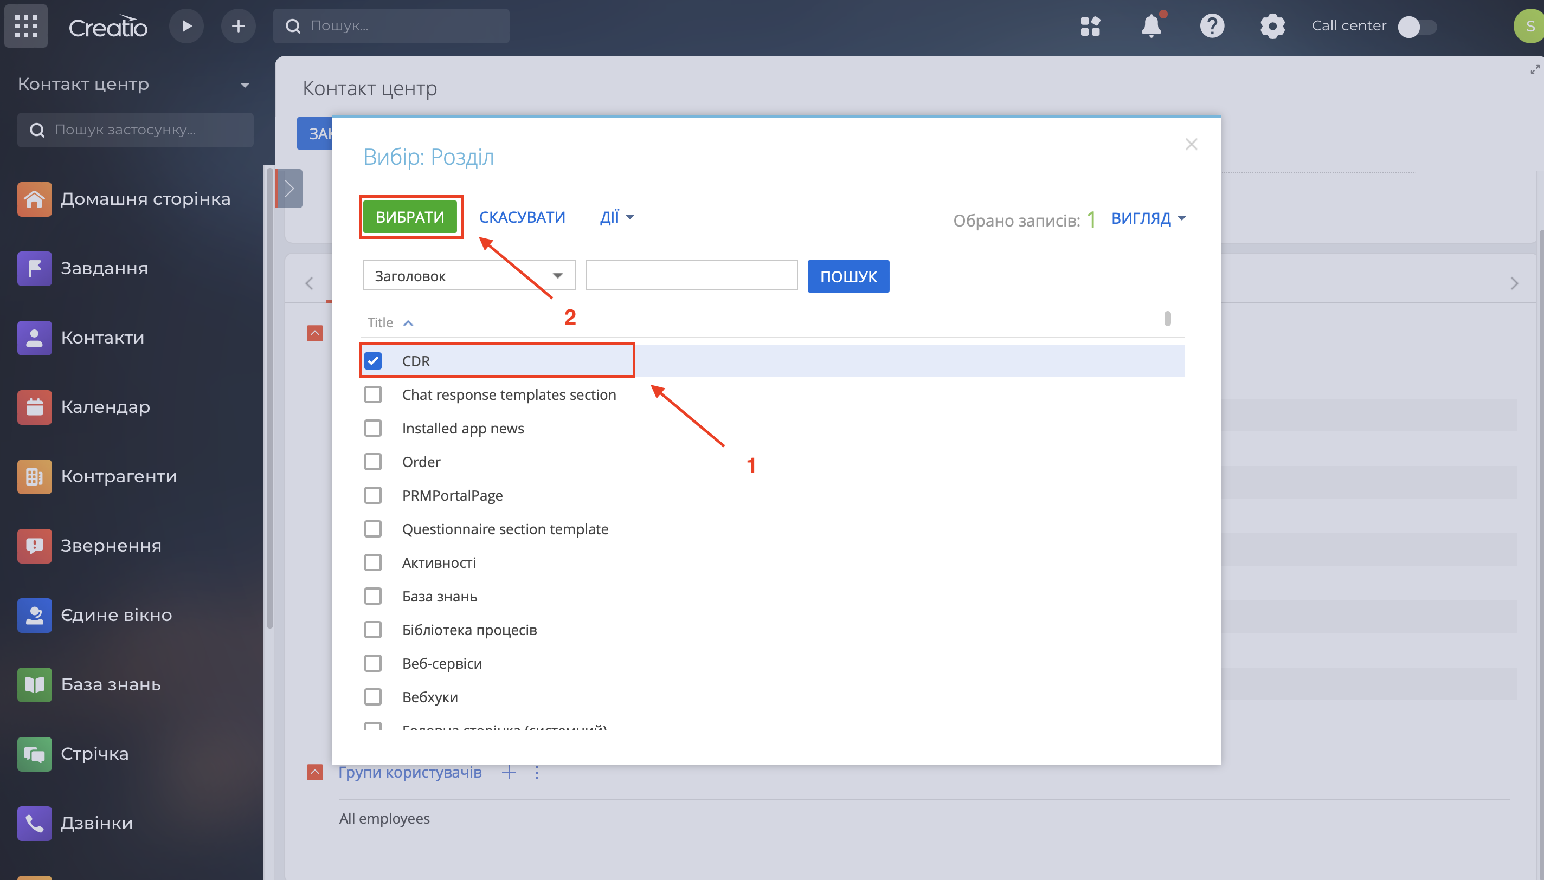
Task: Uncheck the CDR checkbox
Action: click(x=373, y=361)
